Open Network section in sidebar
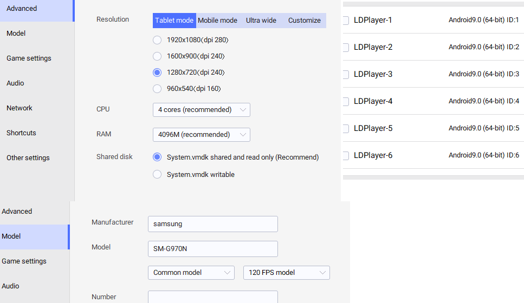524x303 pixels. 37,108
